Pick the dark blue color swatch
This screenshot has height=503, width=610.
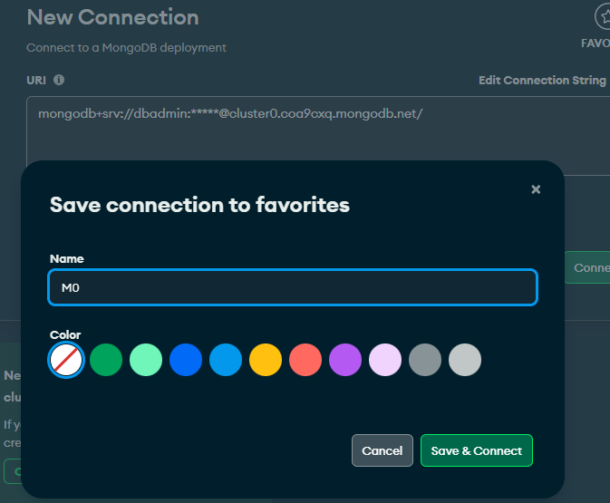click(x=186, y=360)
